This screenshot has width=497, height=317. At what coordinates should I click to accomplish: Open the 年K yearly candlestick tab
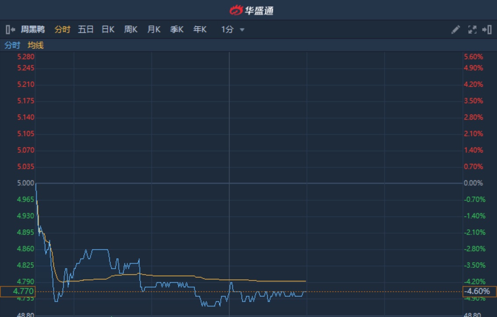(200, 29)
